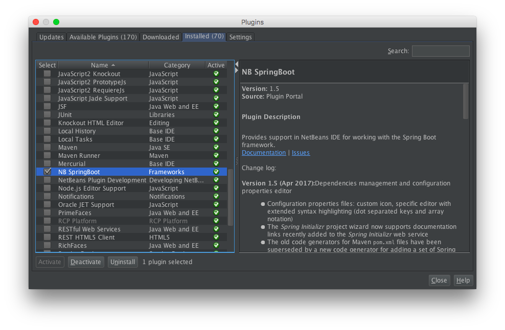Image resolution: width=505 pixels, height=330 pixels.
Task: Click active icon for JavaScript Jade Support
Action: point(216,98)
